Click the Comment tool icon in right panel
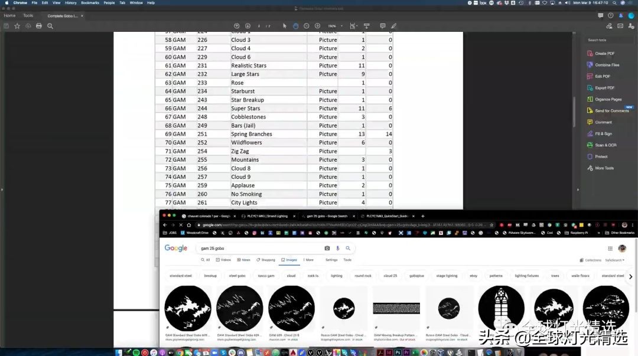This screenshot has height=356, width=638. 590,122
